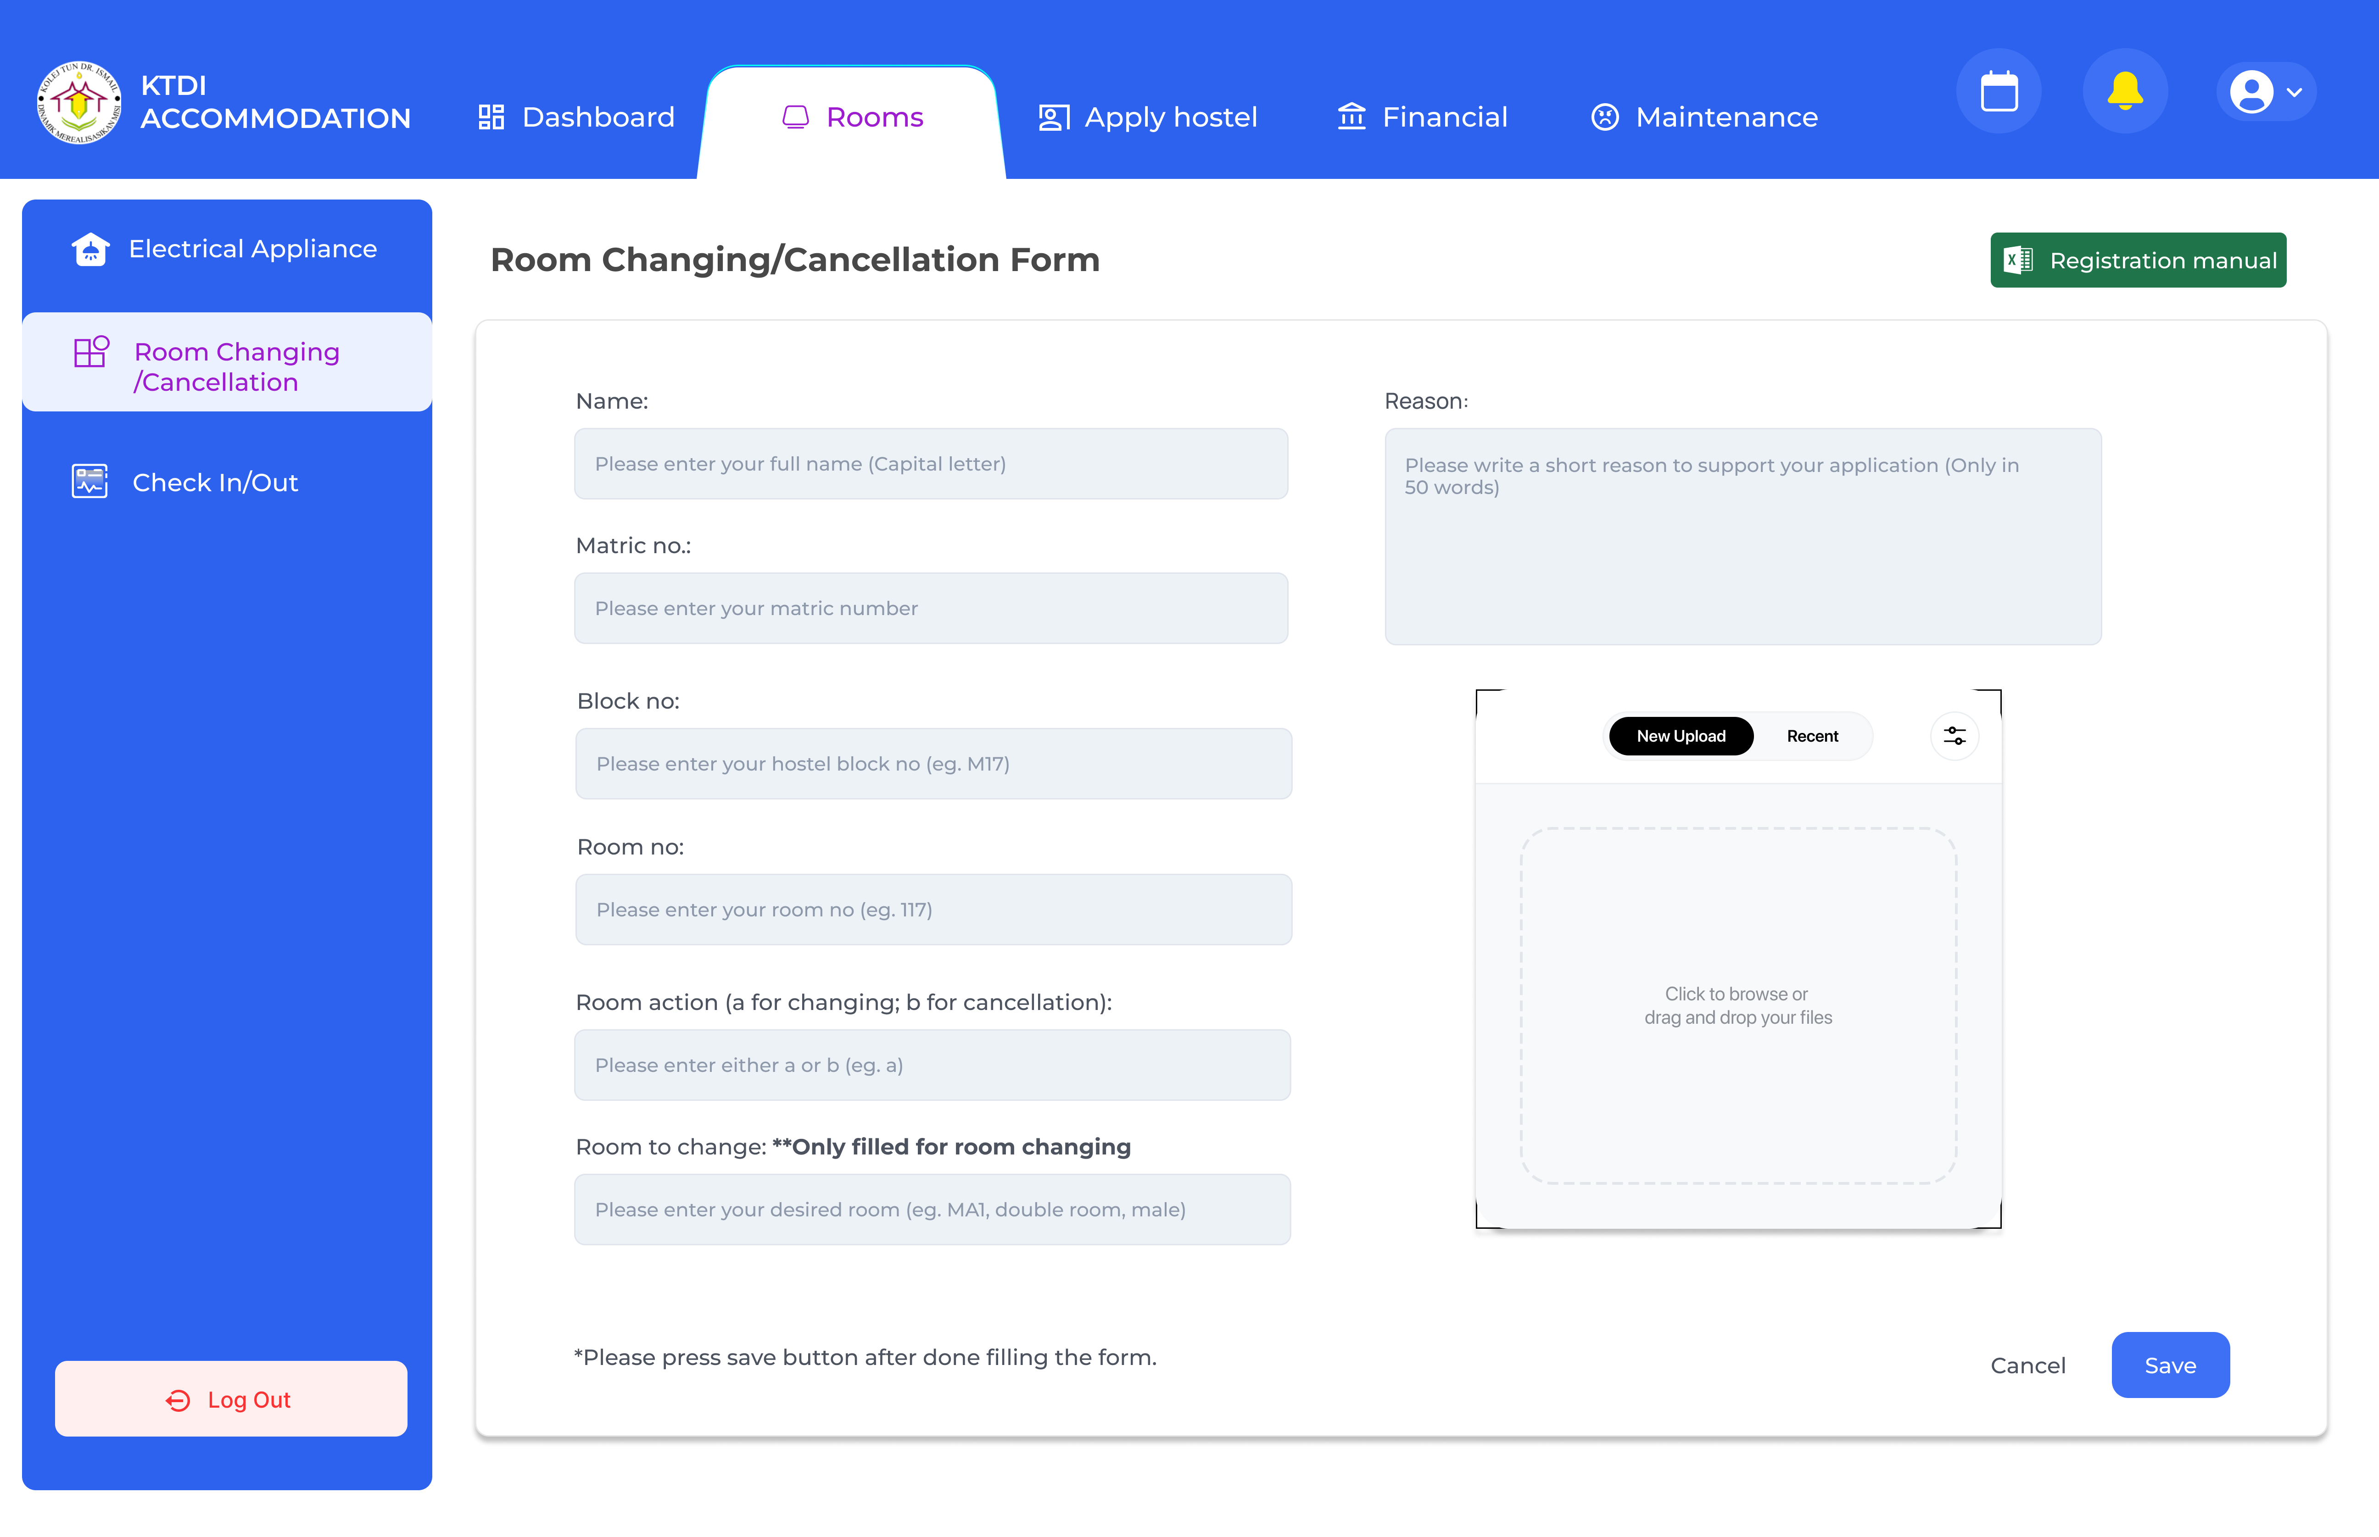Open the upload filter adjustments icon
This screenshot has width=2379, height=1537.
[x=1954, y=736]
